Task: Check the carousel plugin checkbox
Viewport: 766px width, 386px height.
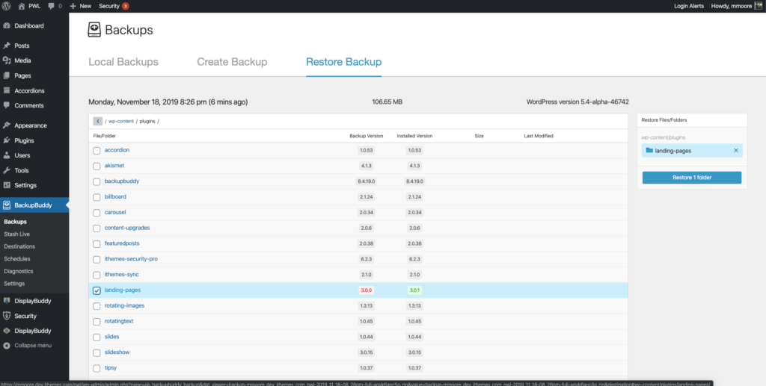Action: 96,213
